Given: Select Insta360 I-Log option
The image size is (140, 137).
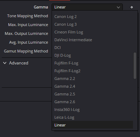Looking at the screenshot, I should 92,110.
